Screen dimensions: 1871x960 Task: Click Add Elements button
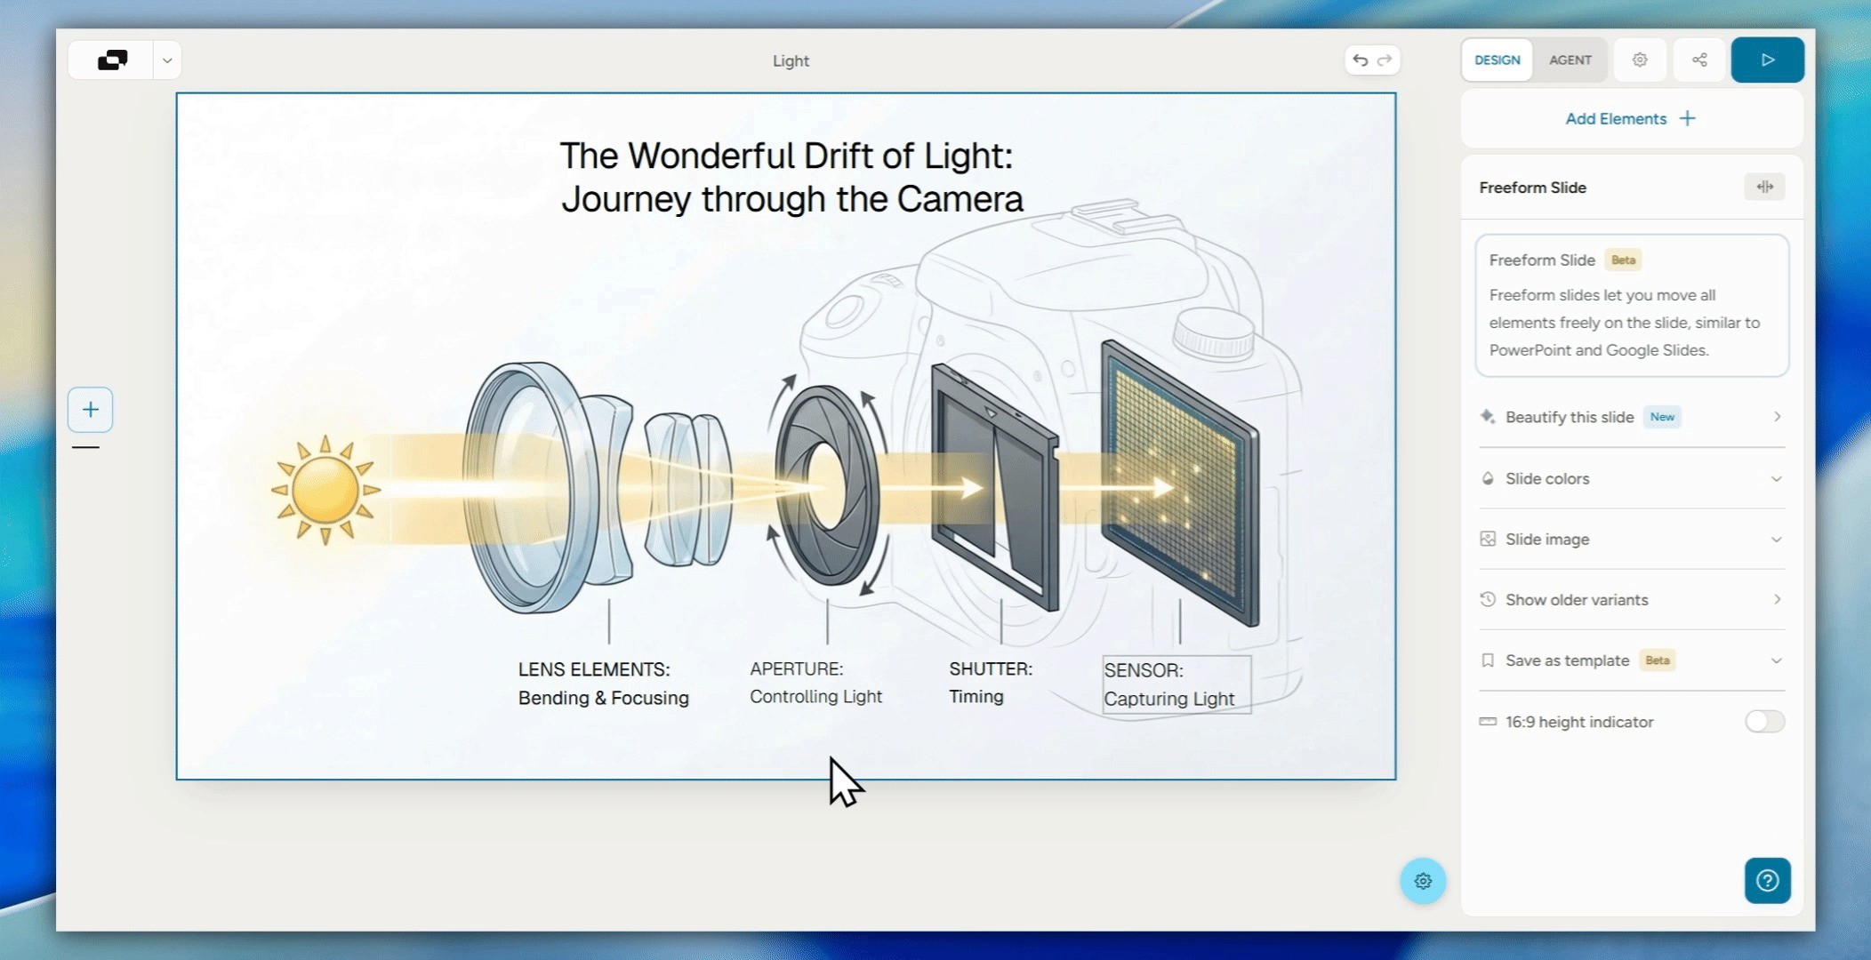pos(1631,119)
